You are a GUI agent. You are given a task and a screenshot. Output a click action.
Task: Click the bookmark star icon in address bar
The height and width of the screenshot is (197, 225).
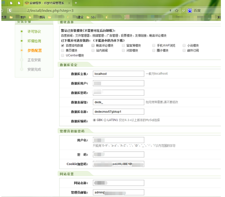click(x=177, y=11)
